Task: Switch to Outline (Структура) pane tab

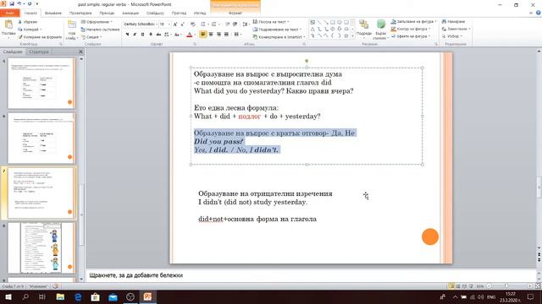Action: tap(39, 52)
